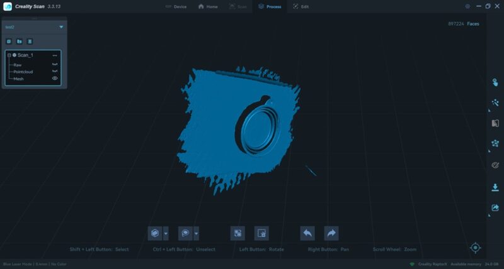Viewport: 504px width, 269px height.
Task: Click the magic wand optimize tool
Action: click(x=495, y=102)
